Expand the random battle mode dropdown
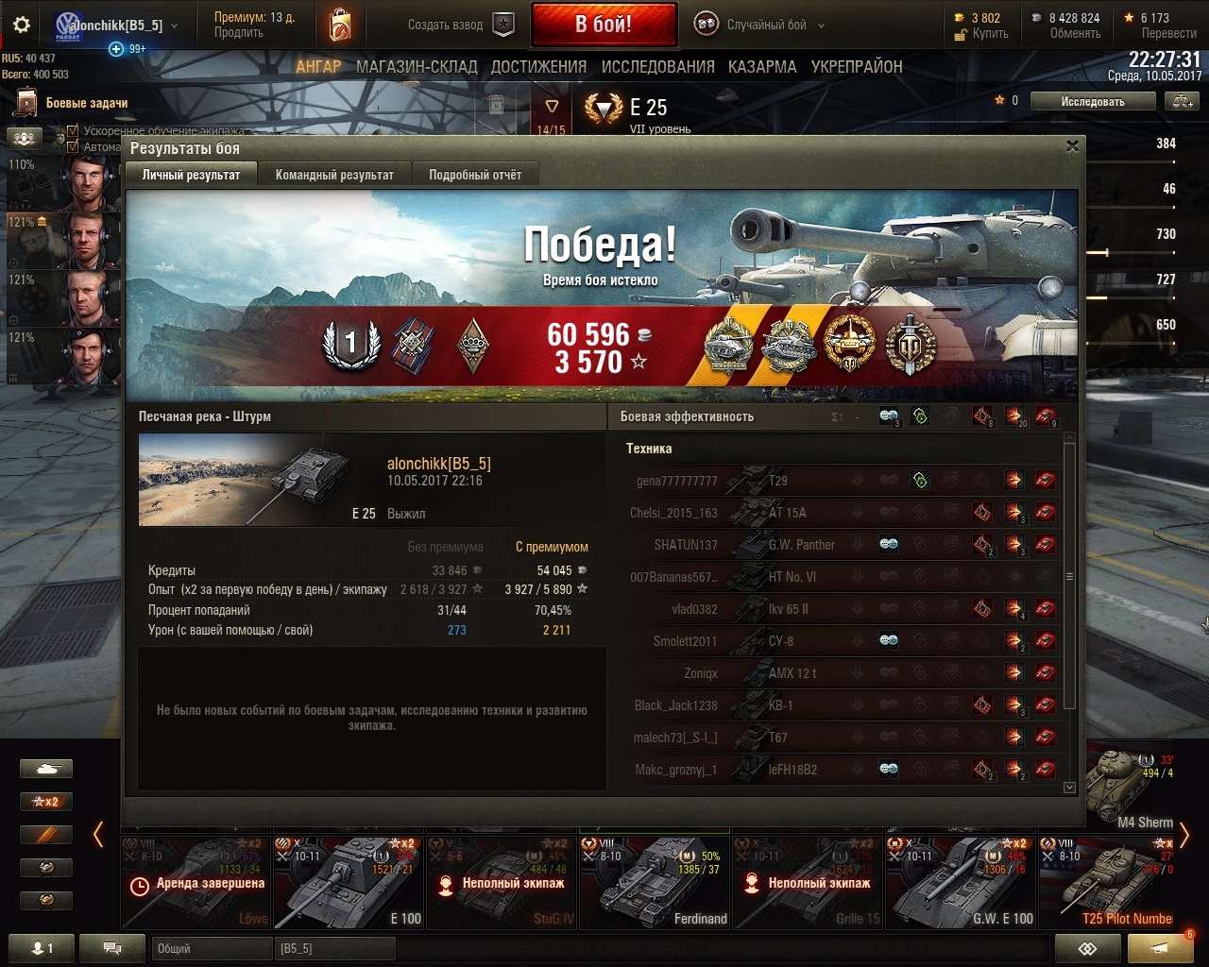The height and width of the screenshot is (967, 1209). click(x=821, y=25)
